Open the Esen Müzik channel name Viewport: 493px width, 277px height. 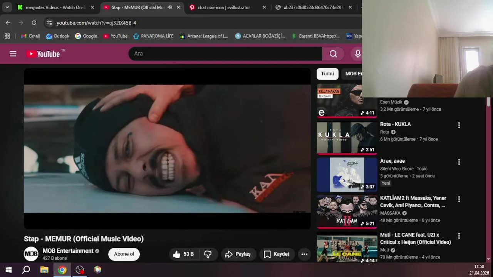point(391,102)
